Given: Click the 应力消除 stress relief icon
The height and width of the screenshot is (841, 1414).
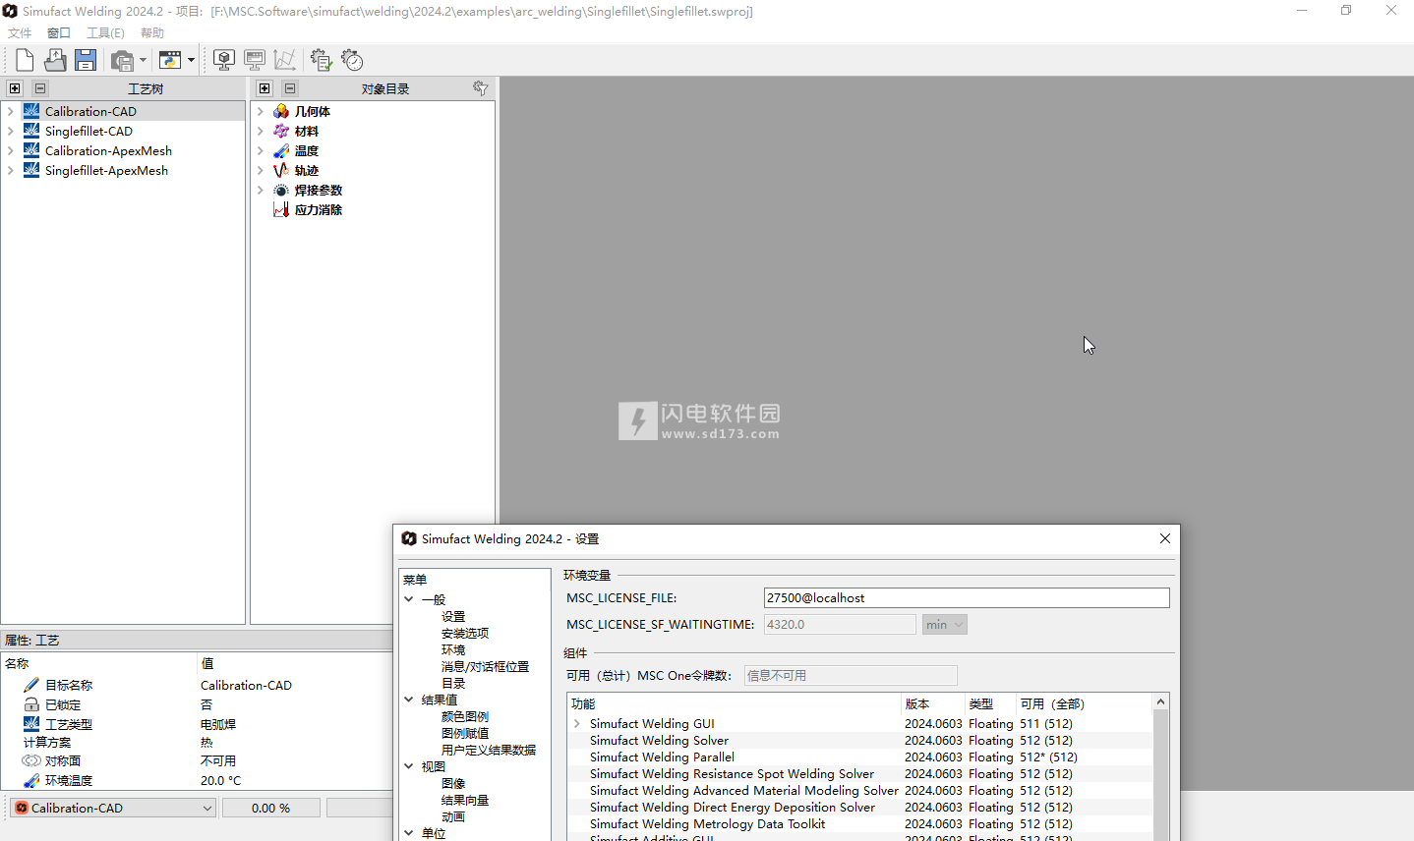Looking at the screenshot, I should point(281,209).
